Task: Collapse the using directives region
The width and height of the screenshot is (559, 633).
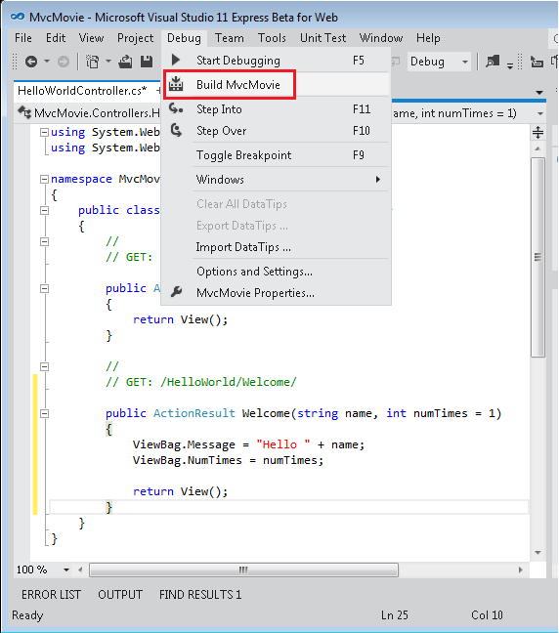Action: click(x=44, y=132)
